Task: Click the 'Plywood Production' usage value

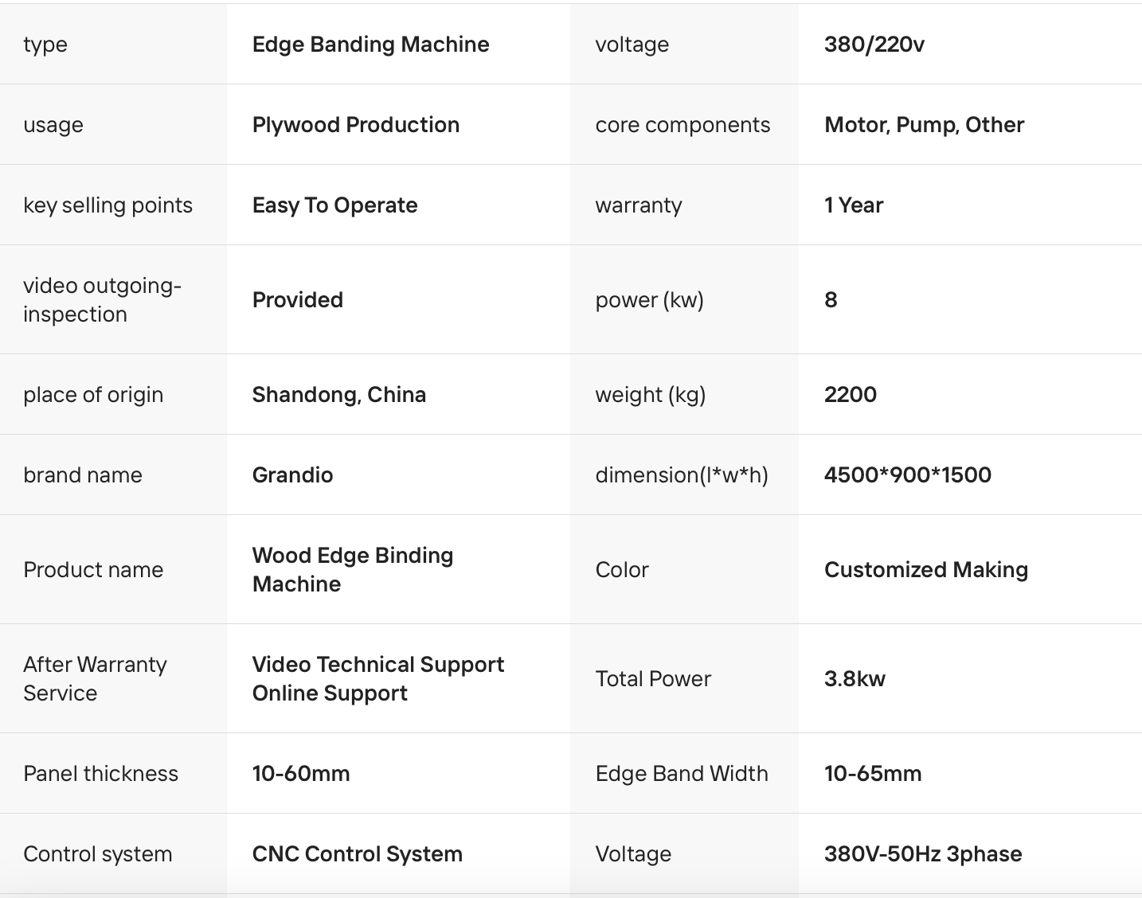Action: pyautogui.click(x=356, y=125)
